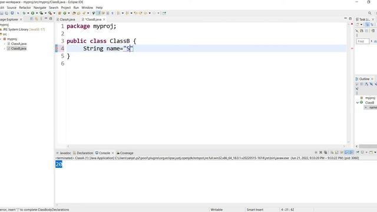Switch to the Coverage tab
This screenshot has width=377, height=212.
coord(125,153)
